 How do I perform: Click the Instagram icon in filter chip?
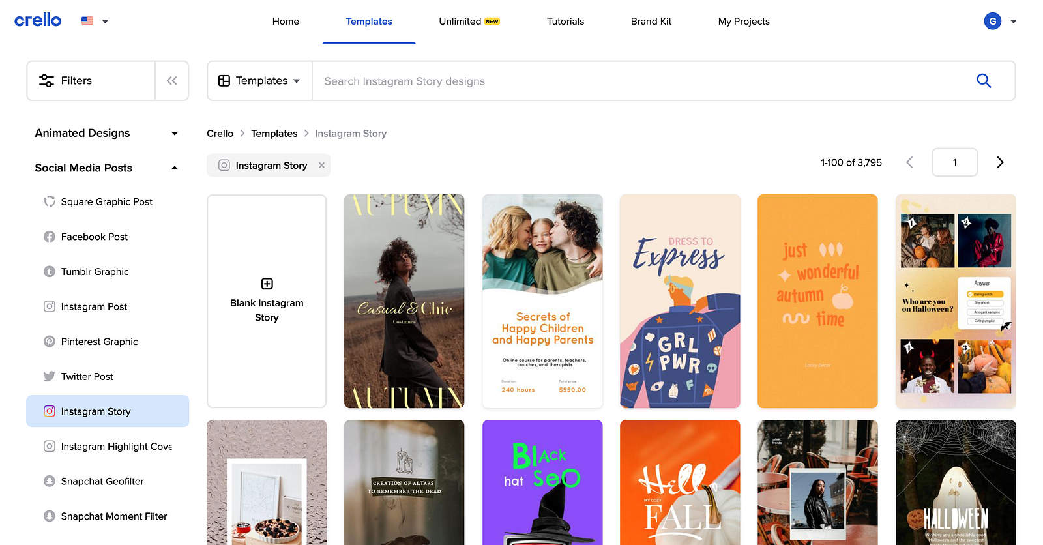224,166
